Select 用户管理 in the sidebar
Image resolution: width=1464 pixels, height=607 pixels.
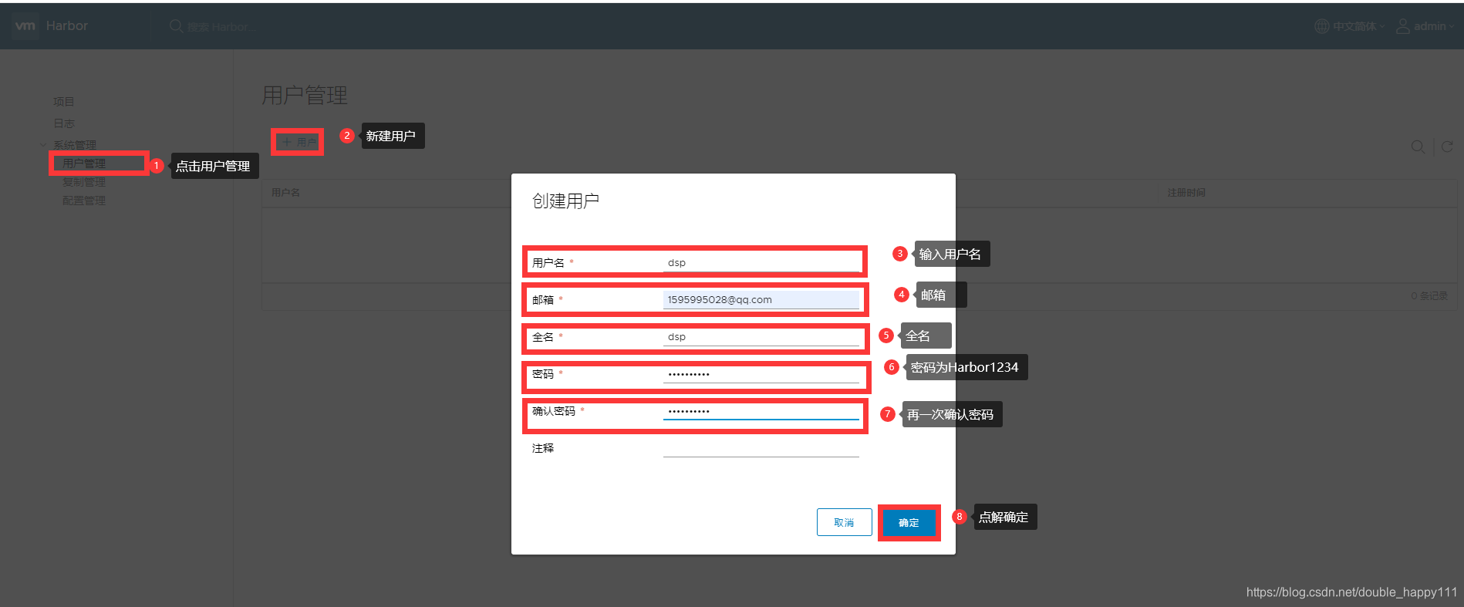[x=84, y=164]
